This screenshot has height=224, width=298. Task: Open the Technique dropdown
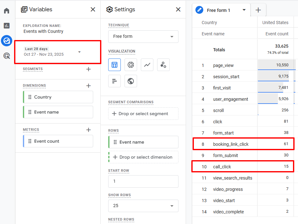click(143, 37)
